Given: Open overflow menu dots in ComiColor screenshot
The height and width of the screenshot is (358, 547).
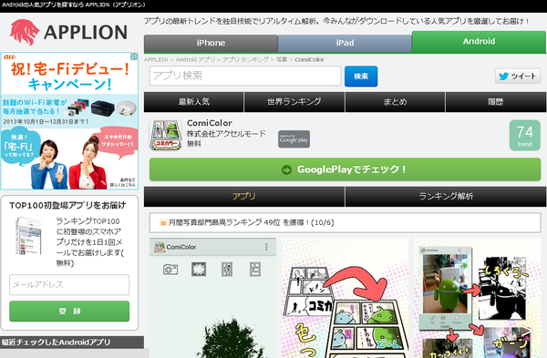Looking at the screenshot, I should (x=266, y=247).
